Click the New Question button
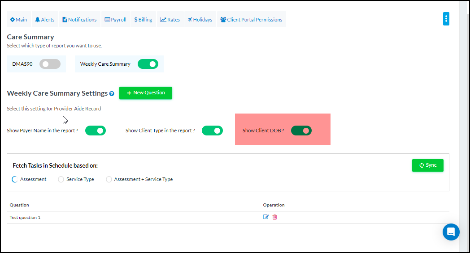The image size is (470, 253). pyautogui.click(x=146, y=93)
